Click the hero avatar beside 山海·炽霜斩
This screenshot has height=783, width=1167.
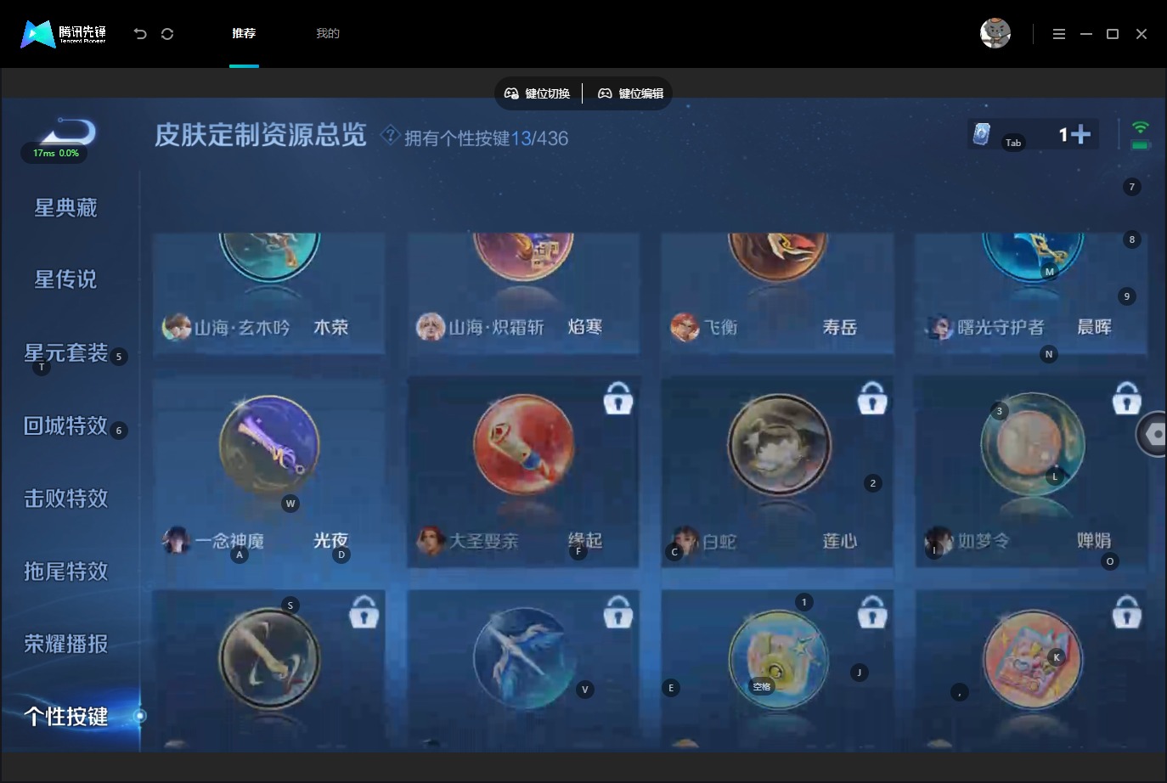point(431,327)
